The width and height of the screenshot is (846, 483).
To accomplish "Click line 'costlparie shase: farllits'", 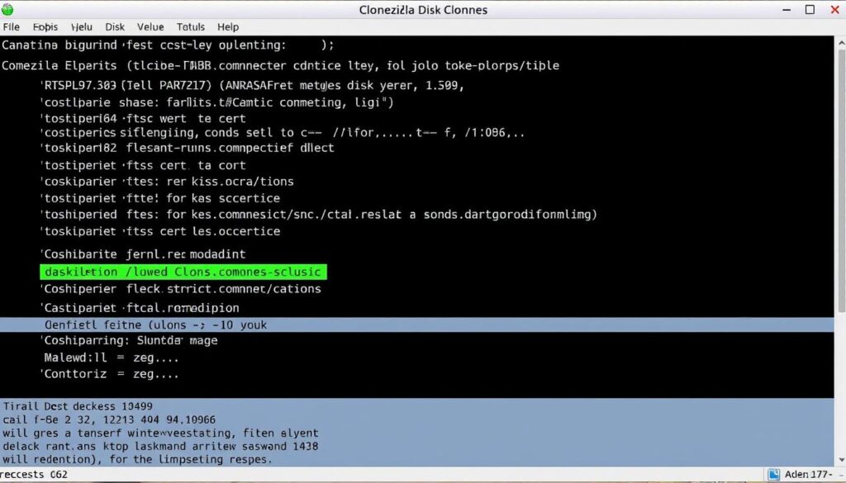I will [x=217, y=102].
